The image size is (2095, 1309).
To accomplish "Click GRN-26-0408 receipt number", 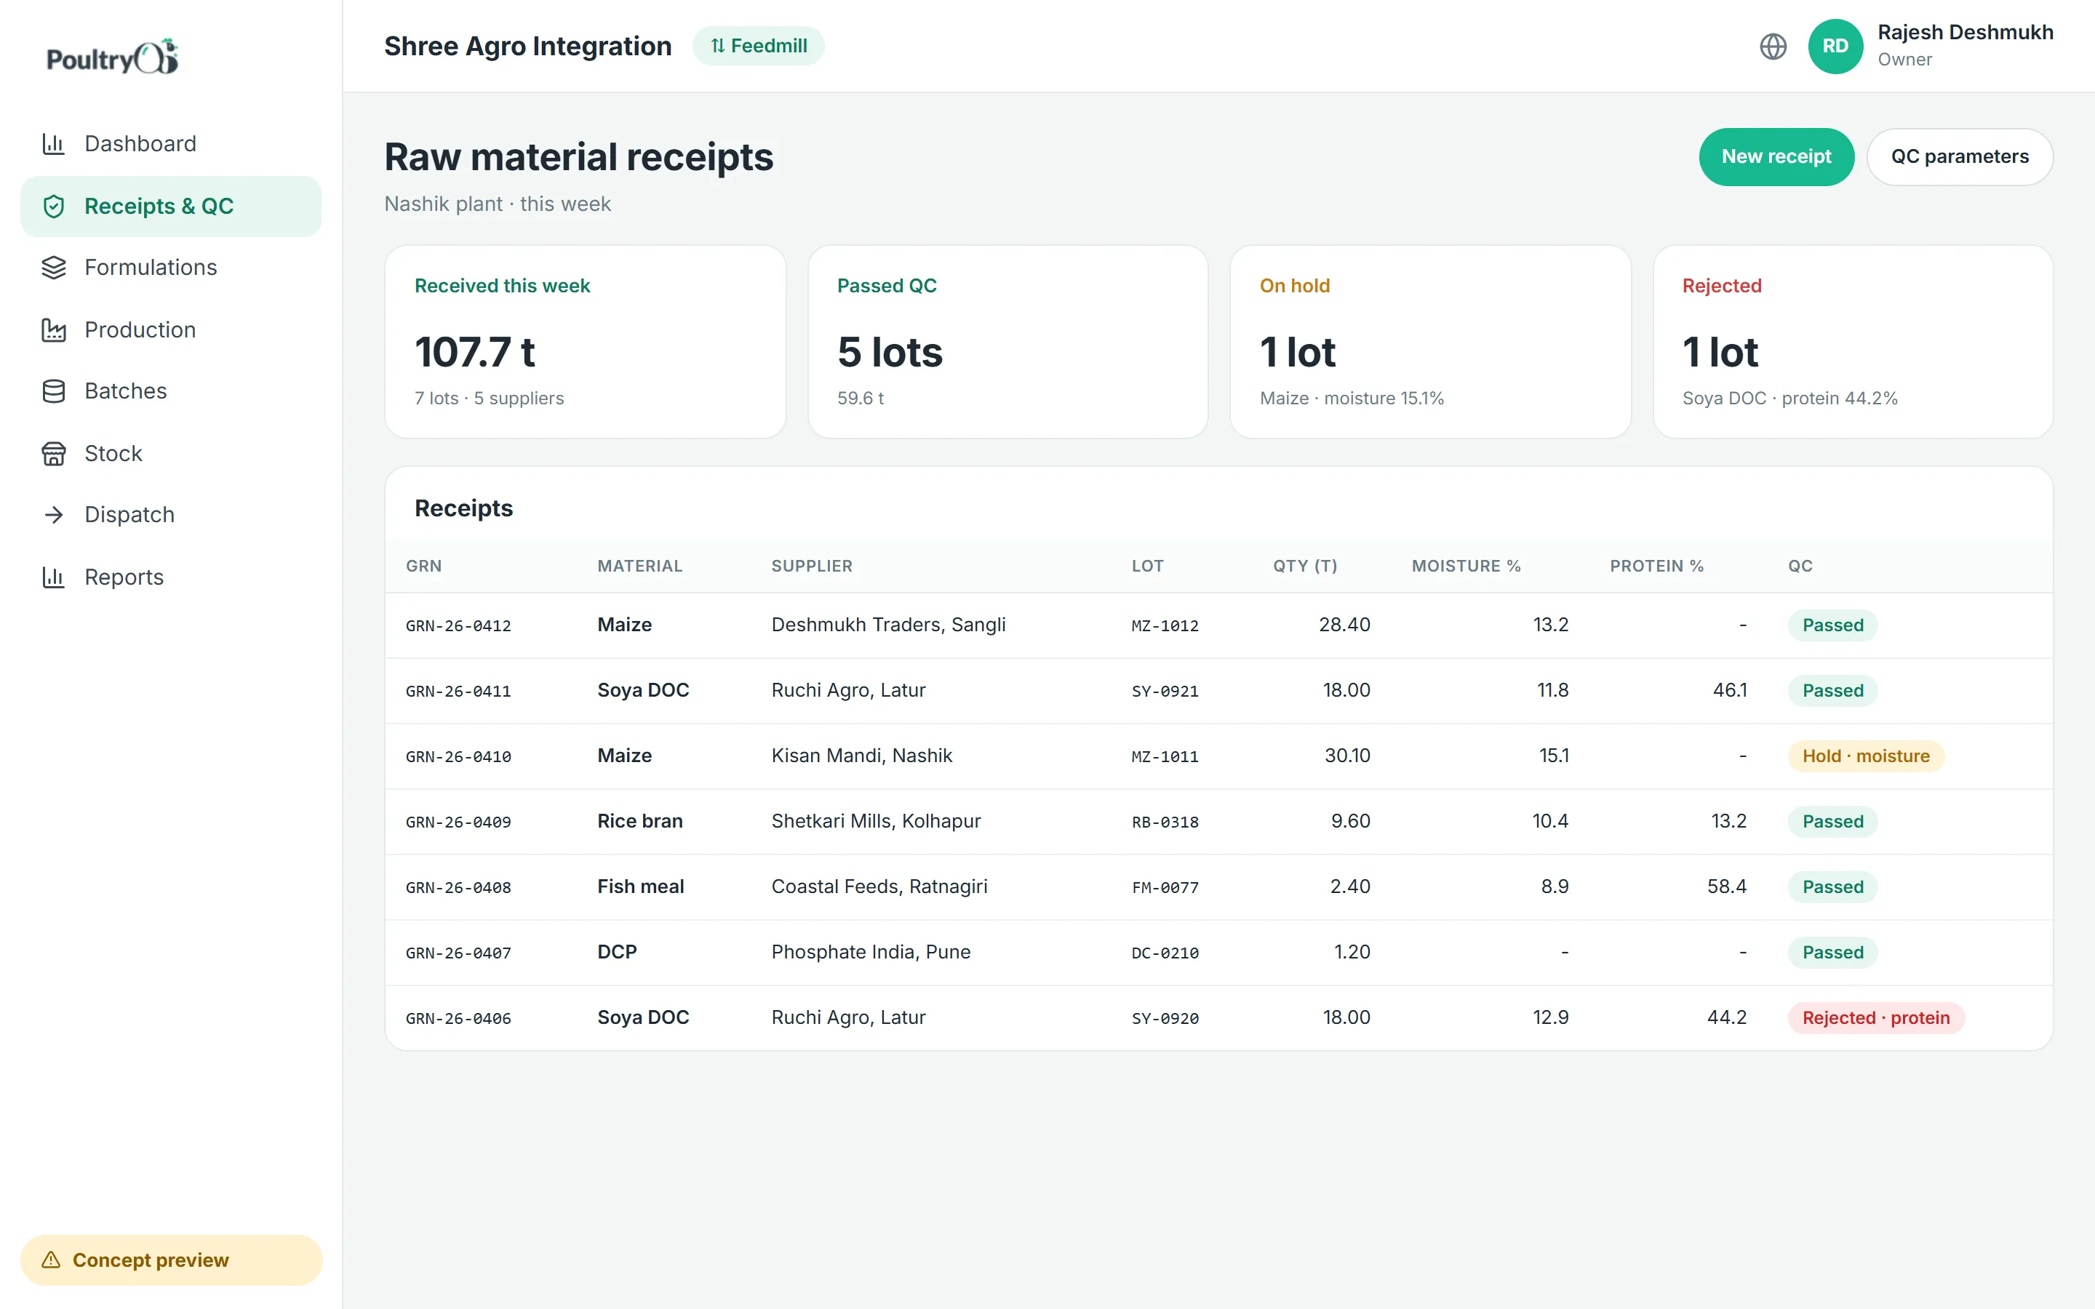I will pyautogui.click(x=458, y=887).
